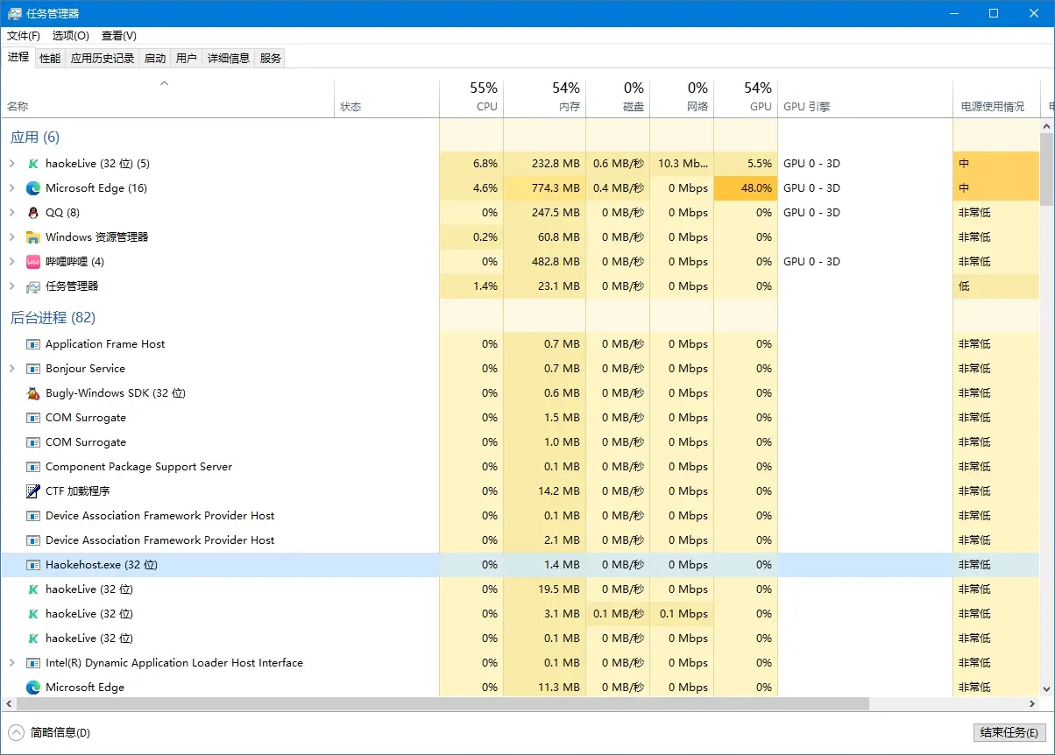Click the icon of COM Surrogate using 1.0 MB

33,442
